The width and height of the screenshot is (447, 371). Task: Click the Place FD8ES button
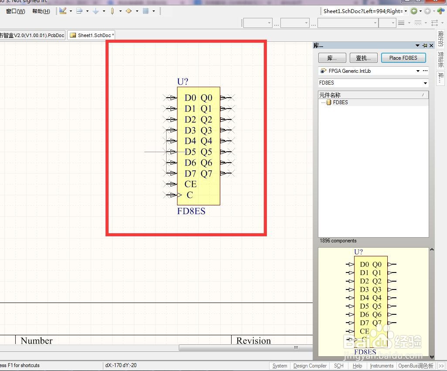coord(403,58)
